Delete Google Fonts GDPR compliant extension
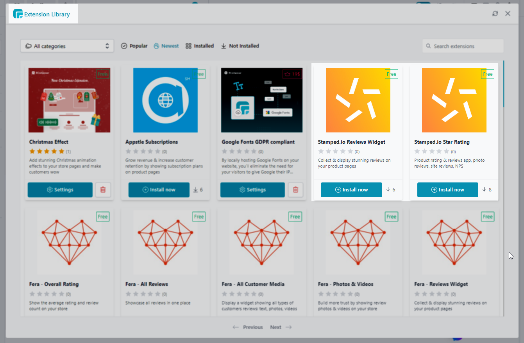The image size is (524, 343). click(295, 189)
